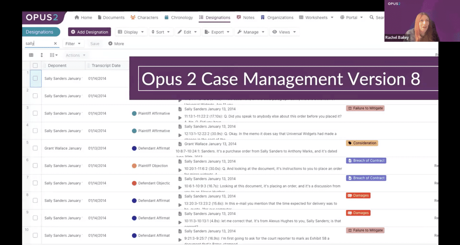Tick the Grant Wallace row checkbox

coord(35,148)
